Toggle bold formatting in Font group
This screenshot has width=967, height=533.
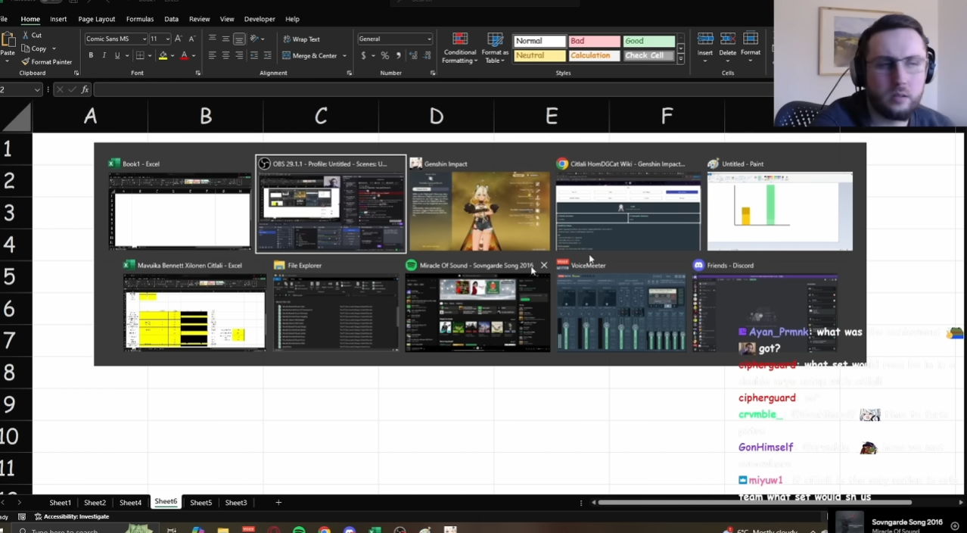91,55
